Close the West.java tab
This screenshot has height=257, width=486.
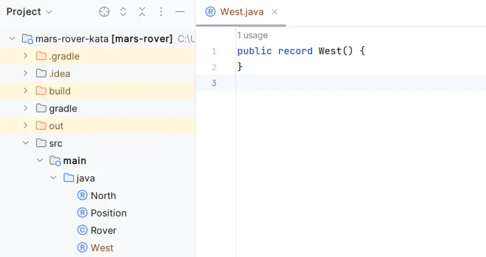pyautogui.click(x=274, y=12)
